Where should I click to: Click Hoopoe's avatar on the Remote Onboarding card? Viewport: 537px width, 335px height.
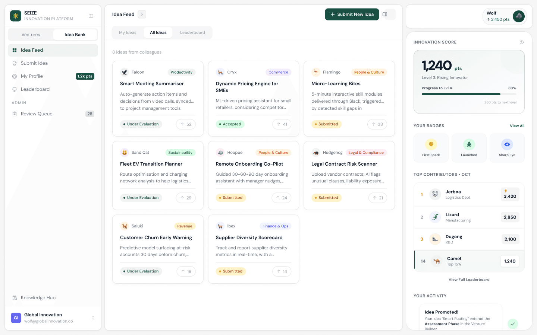[220, 153]
